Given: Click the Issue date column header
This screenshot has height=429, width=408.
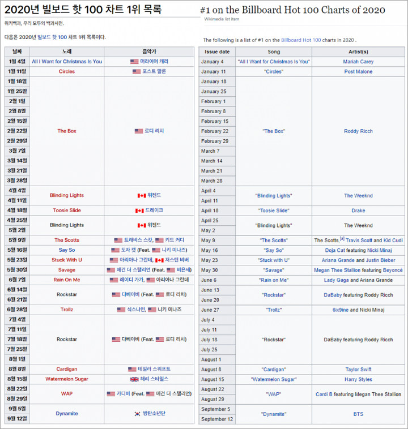Looking at the screenshot, I should [217, 52].
